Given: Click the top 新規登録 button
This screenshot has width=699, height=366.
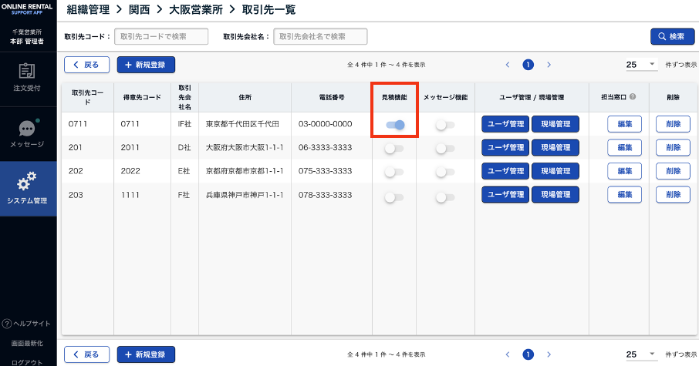Looking at the screenshot, I should [x=146, y=65].
